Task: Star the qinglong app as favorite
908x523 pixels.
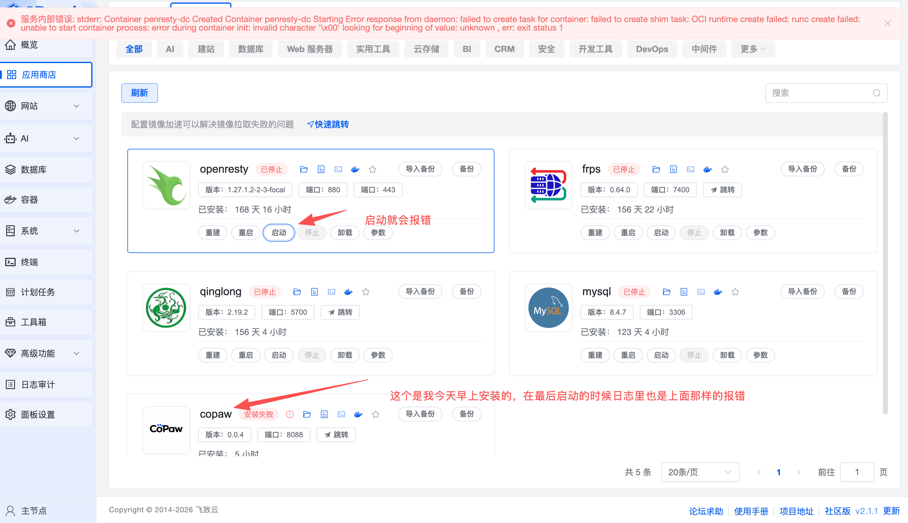Action: (x=366, y=292)
